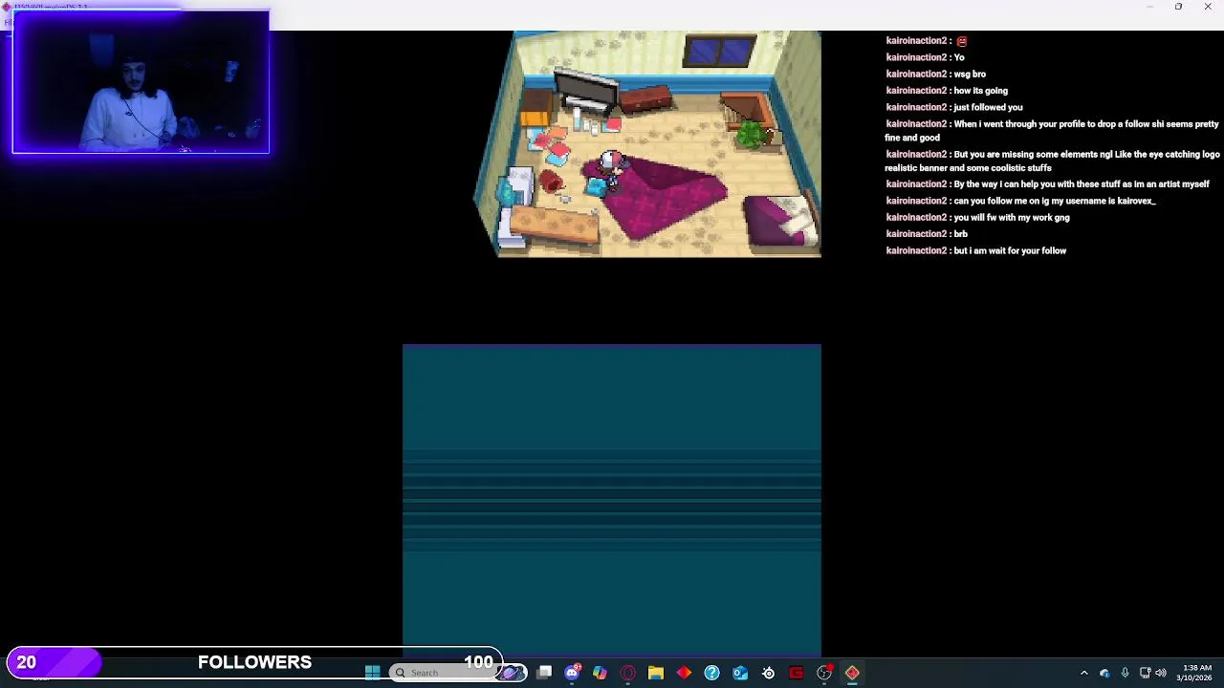Open File Explorer folder icon
This screenshot has height=688, width=1224.
point(655,673)
